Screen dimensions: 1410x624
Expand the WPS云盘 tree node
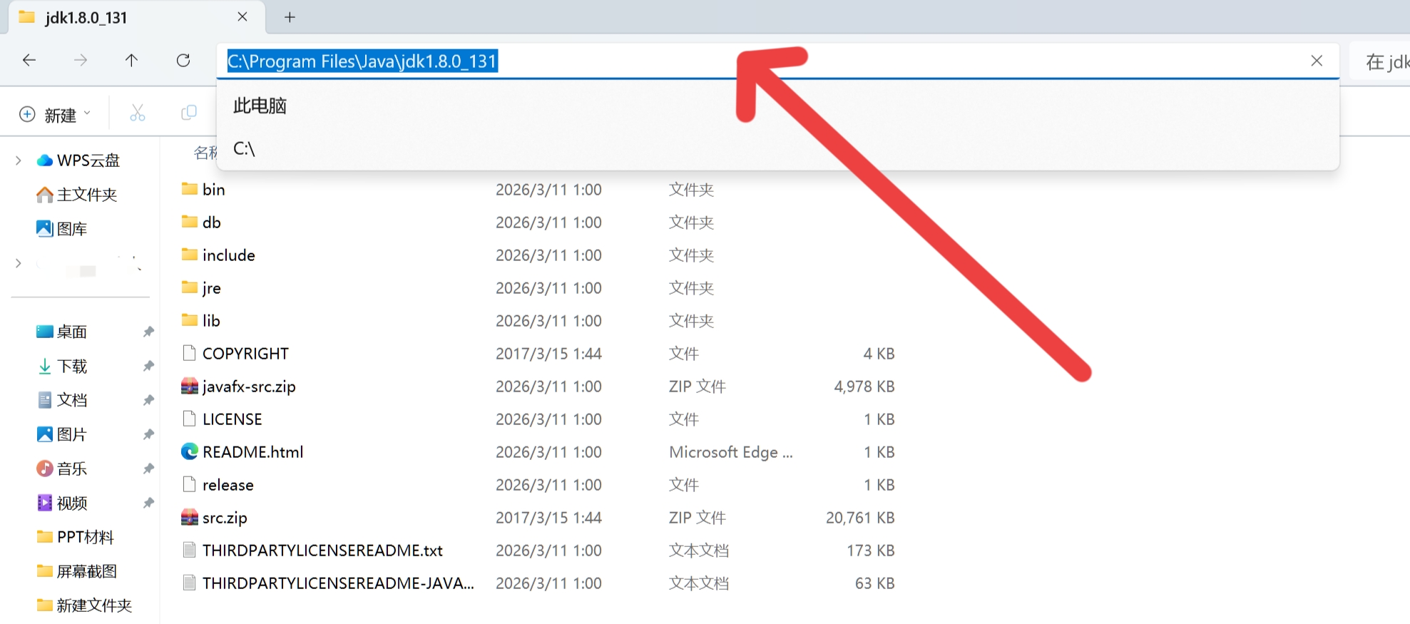point(19,160)
